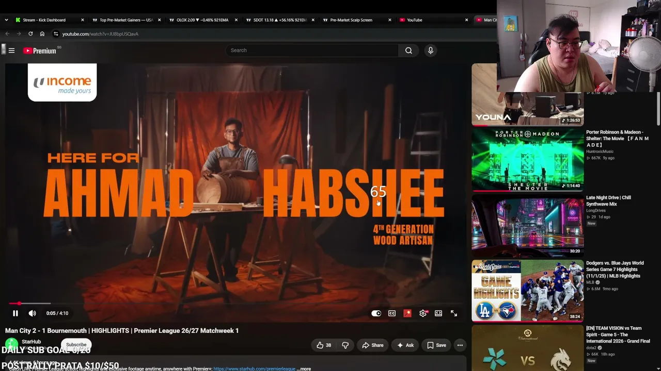Screen dimensions: 661x371
Task: Open TEAM VISION vs Team Spirit title
Action: click(618, 335)
